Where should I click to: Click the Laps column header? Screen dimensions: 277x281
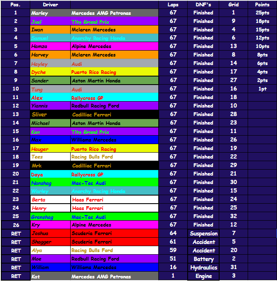click(x=173, y=5)
